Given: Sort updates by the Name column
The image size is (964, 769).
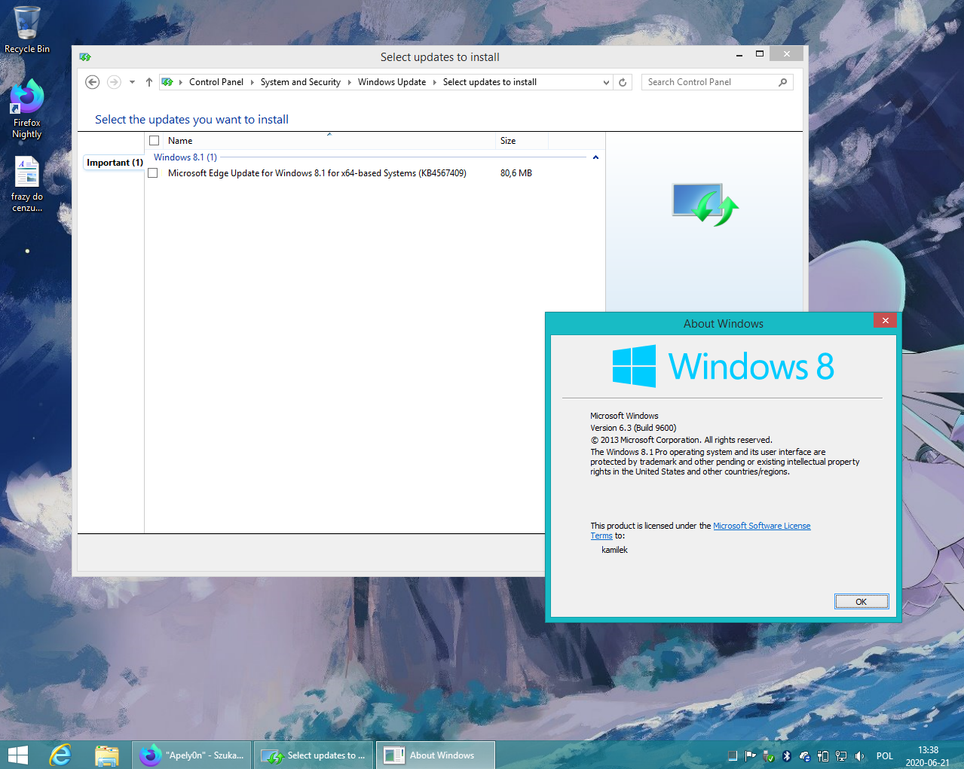Looking at the screenshot, I should coord(329,141).
